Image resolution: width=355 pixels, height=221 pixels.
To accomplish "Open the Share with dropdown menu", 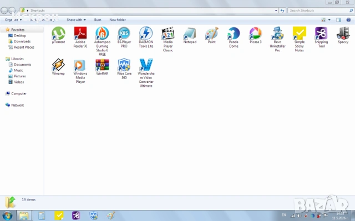I will point(76,20).
